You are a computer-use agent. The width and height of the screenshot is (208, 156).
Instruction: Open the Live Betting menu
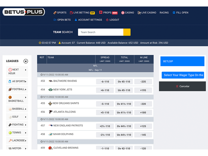click(x=81, y=13)
